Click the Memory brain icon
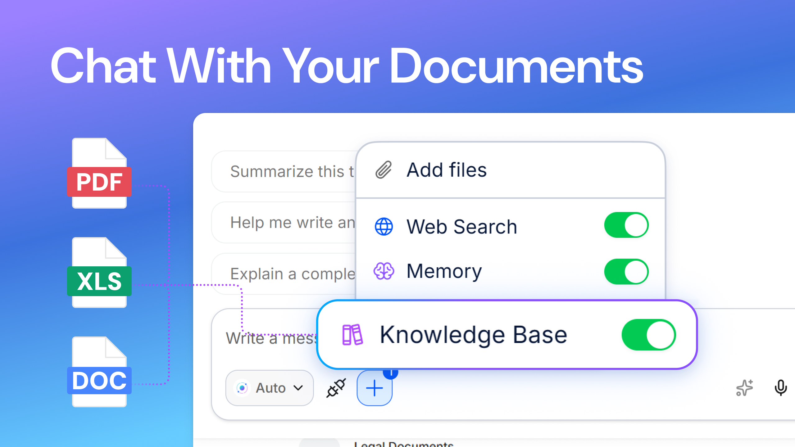The width and height of the screenshot is (795, 447). tap(384, 271)
